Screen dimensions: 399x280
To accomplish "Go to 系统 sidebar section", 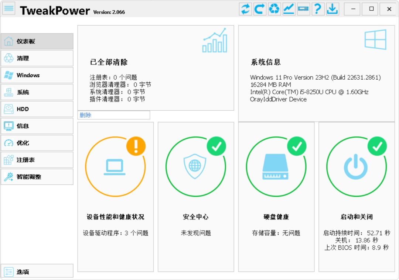I will tap(37, 92).
